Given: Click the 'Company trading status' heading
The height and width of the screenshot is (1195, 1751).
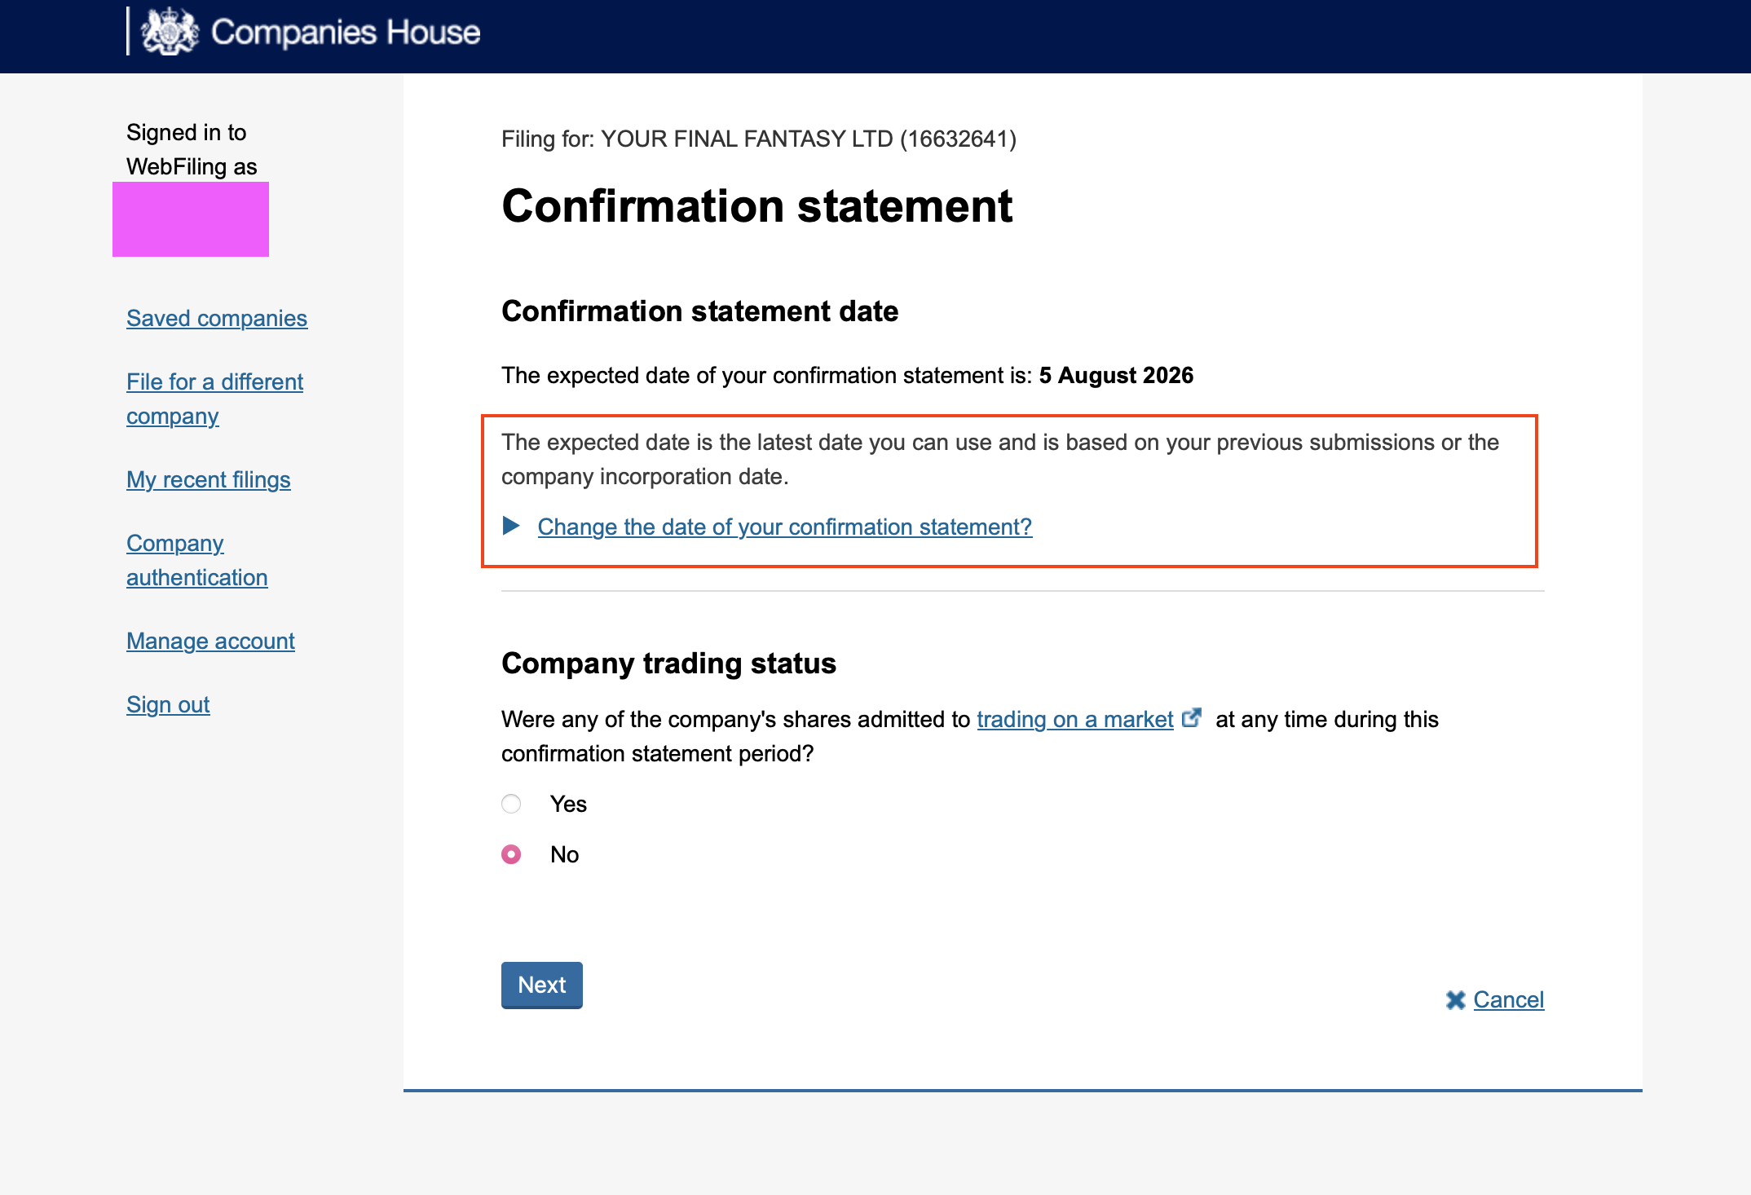Looking at the screenshot, I should pyautogui.click(x=668, y=663).
